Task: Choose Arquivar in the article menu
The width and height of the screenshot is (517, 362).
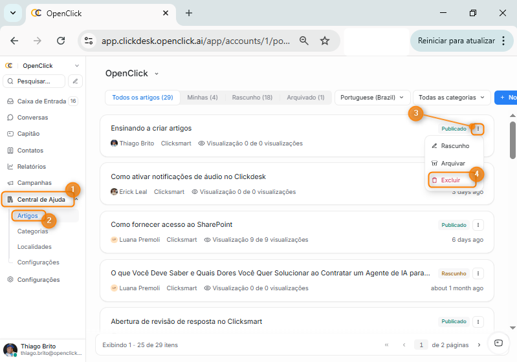Action: 453,164
